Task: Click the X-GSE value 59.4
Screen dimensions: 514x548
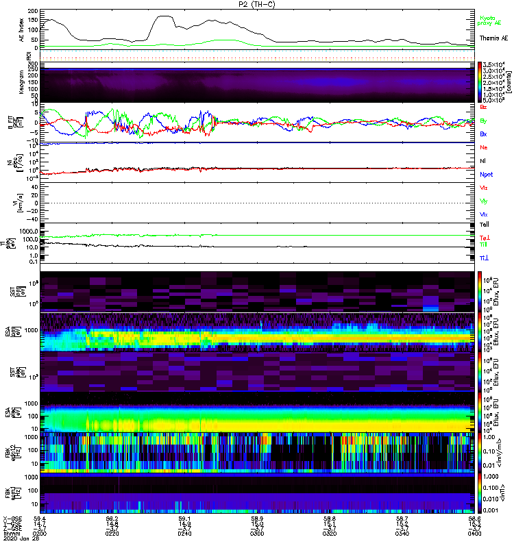Action: pos(40,519)
